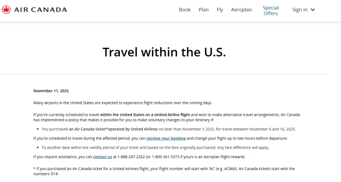Image resolution: width=341 pixels, height=182 pixels.
Task: Follow the 'retrieve your booking' link
Action: coord(166,138)
